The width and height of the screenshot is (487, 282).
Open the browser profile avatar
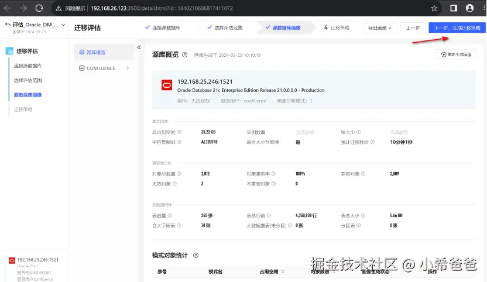point(469,8)
